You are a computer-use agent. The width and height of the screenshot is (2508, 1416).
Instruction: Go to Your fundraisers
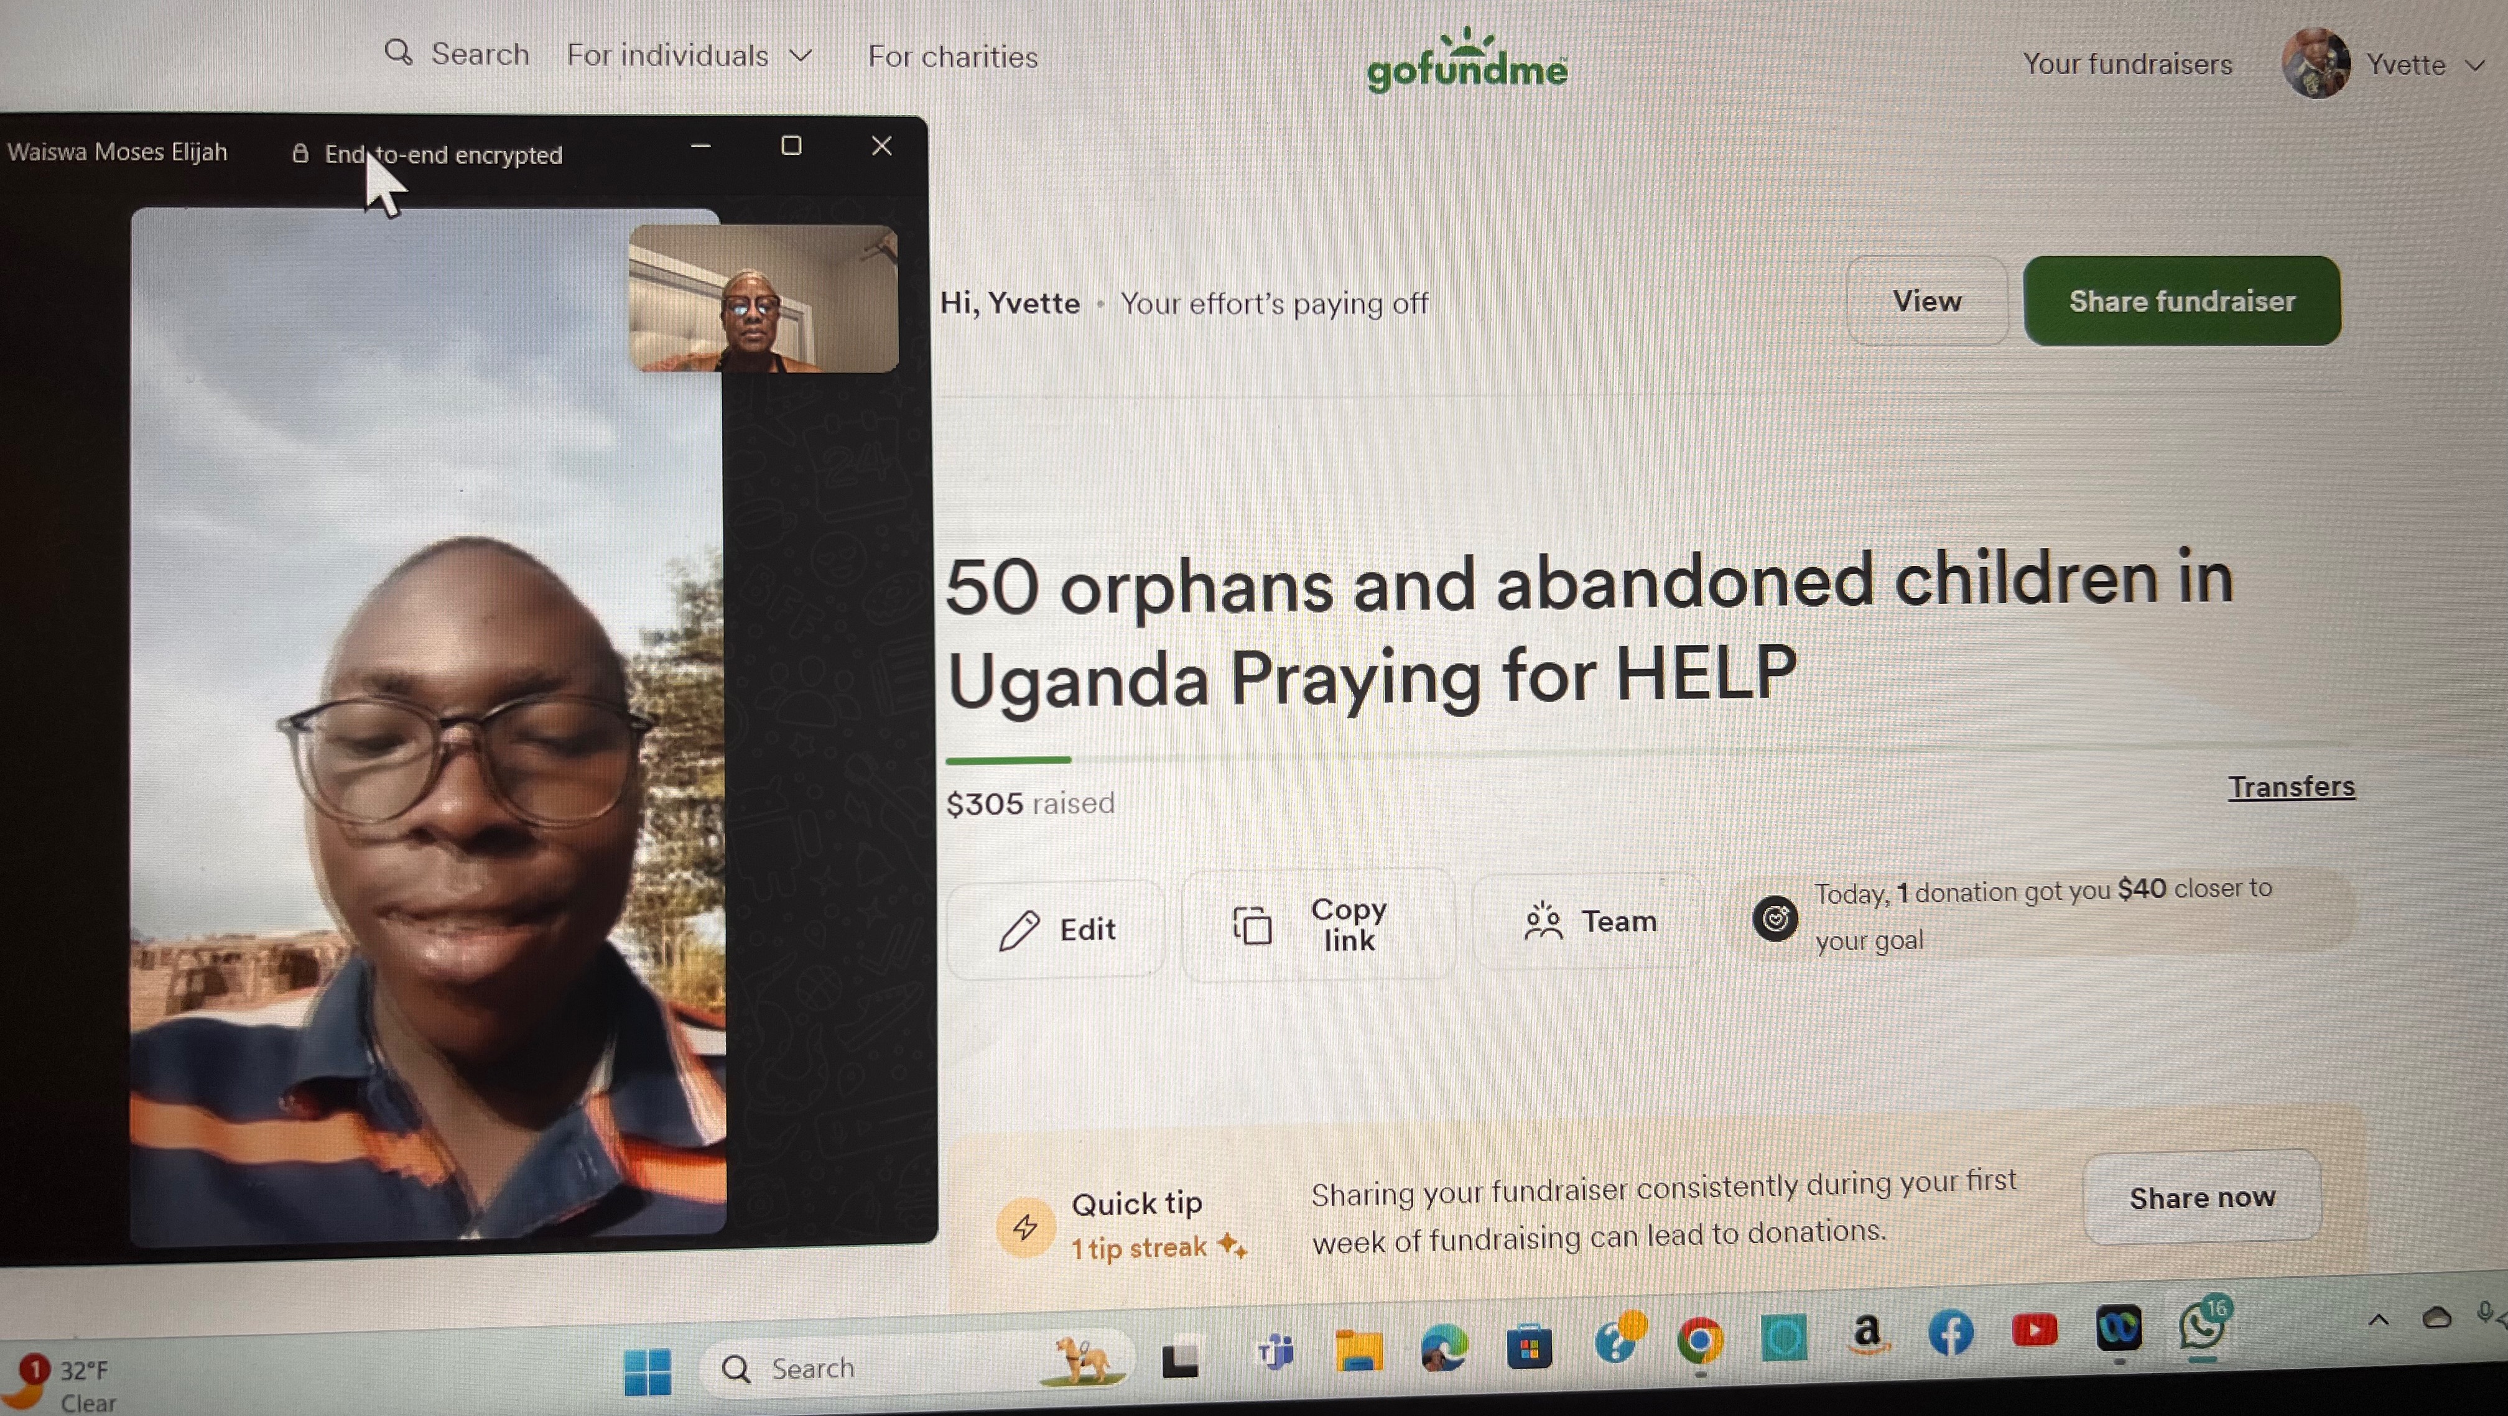[2127, 63]
